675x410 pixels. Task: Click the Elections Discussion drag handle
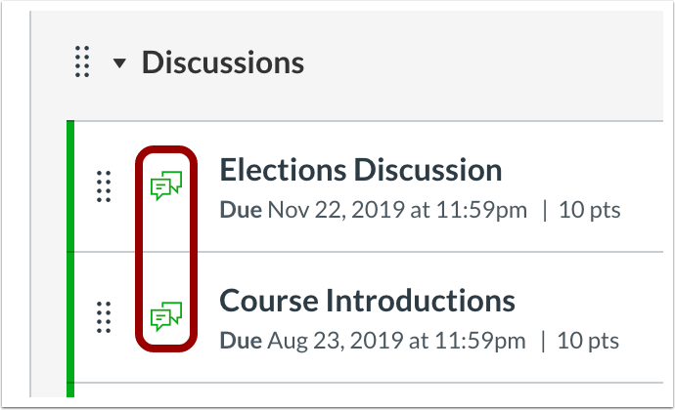coord(104,186)
